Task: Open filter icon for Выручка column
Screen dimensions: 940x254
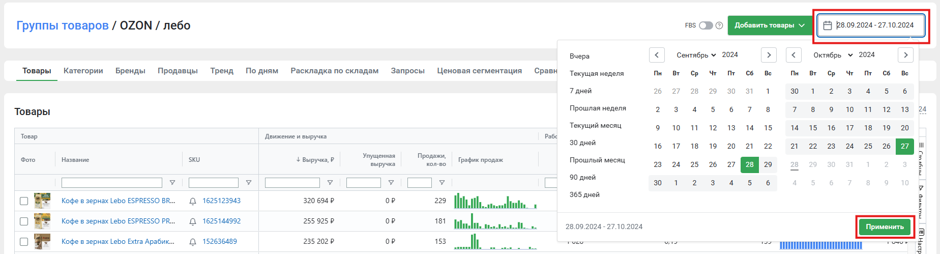Action: pyautogui.click(x=330, y=183)
